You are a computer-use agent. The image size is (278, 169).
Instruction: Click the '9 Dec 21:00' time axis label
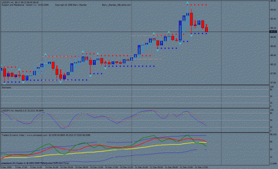36,167
